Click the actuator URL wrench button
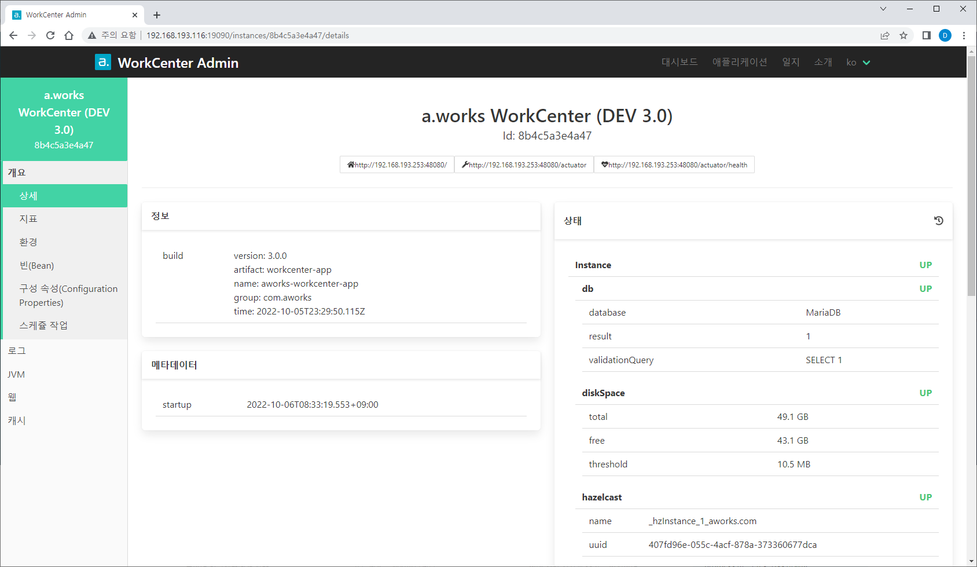This screenshot has height=567, width=977. coord(524,164)
